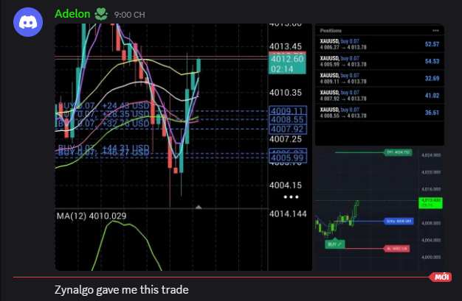Click the 4014.144 indicator scale value
Screen dimensions: 462x301
pos(288,213)
